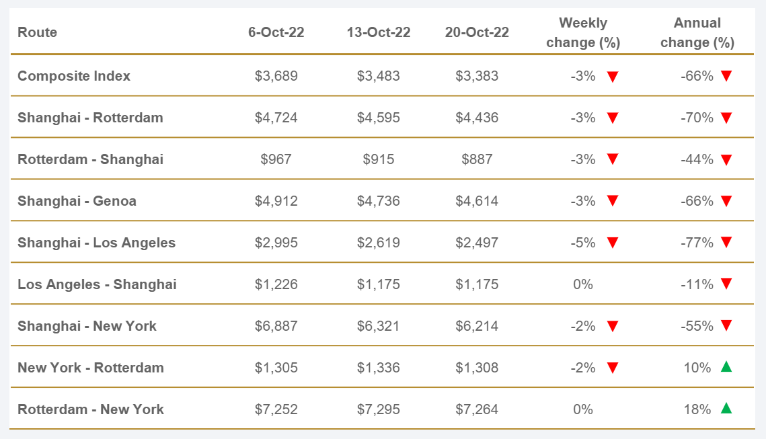This screenshot has height=439, width=766.
Task: Click New York - Rotterdam green up arrow
Action: (726, 367)
